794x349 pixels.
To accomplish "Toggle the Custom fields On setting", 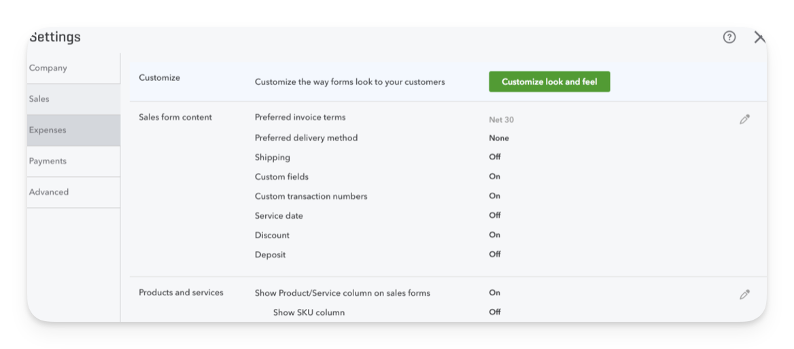I will click(x=494, y=177).
